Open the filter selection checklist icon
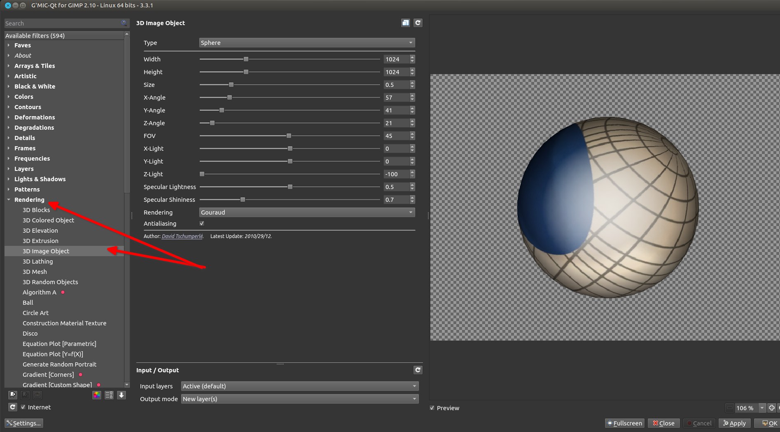This screenshot has width=780, height=432. [x=109, y=395]
